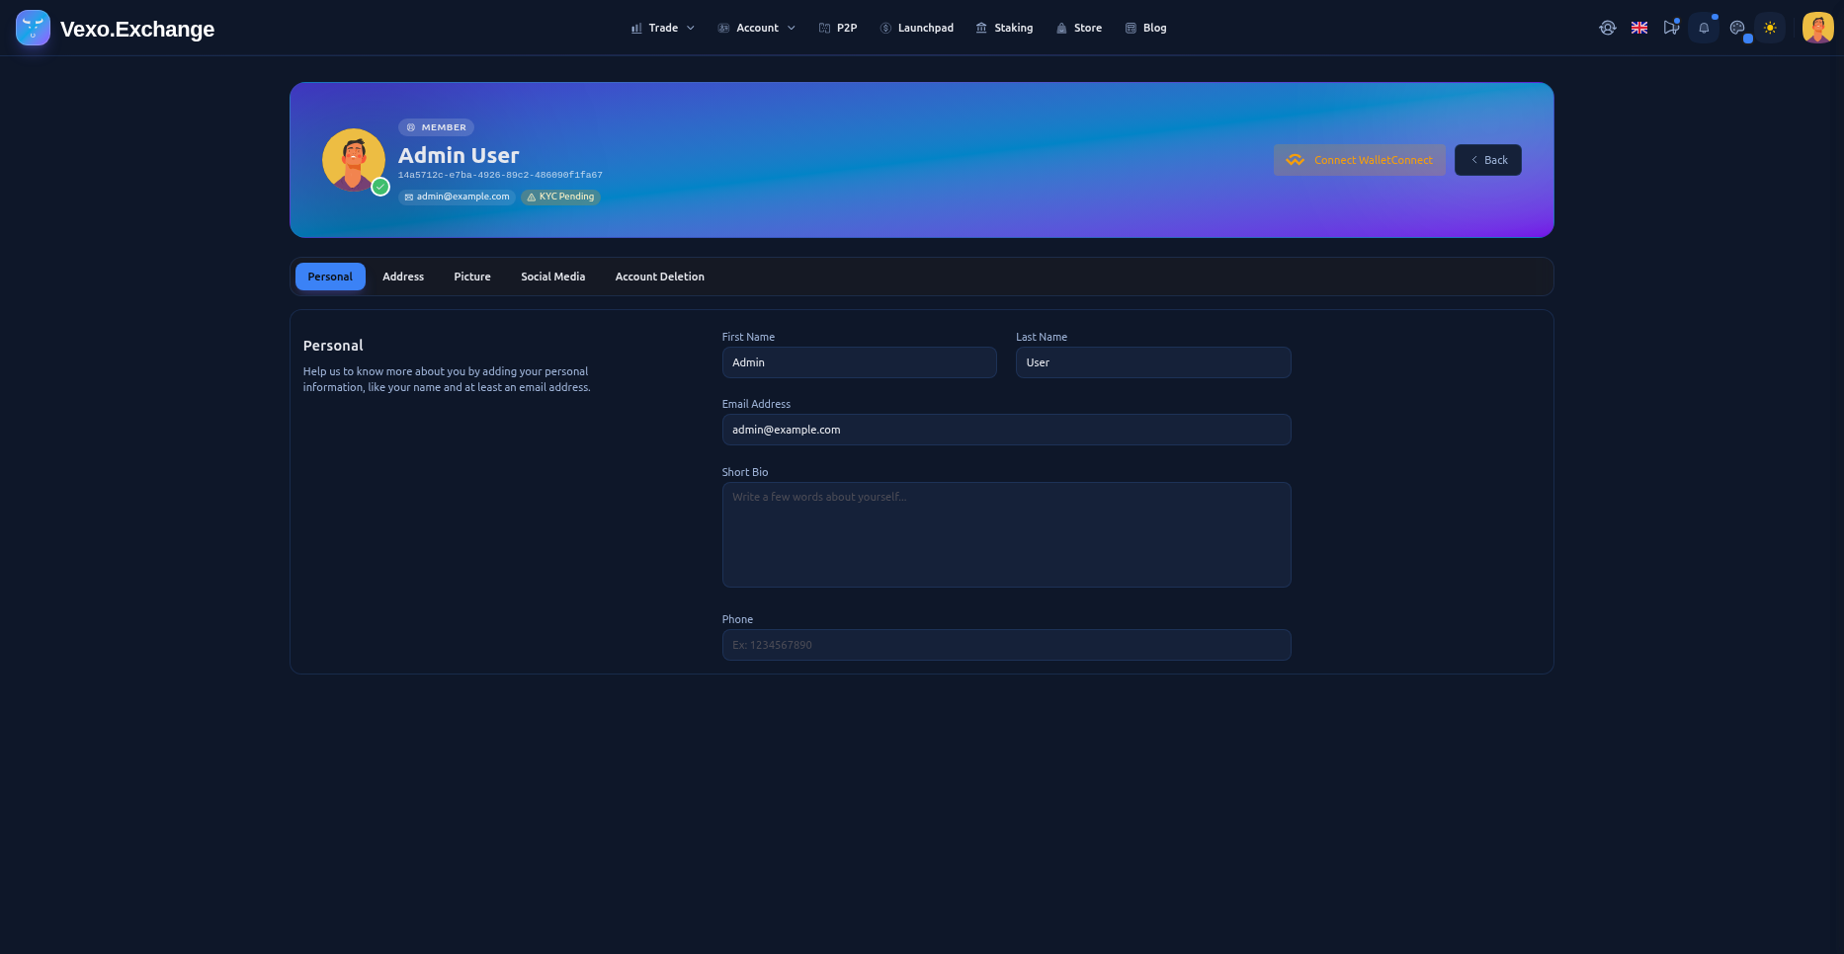The width and height of the screenshot is (1844, 954).
Task: Click the Launchpad coin icon
Action: click(885, 29)
